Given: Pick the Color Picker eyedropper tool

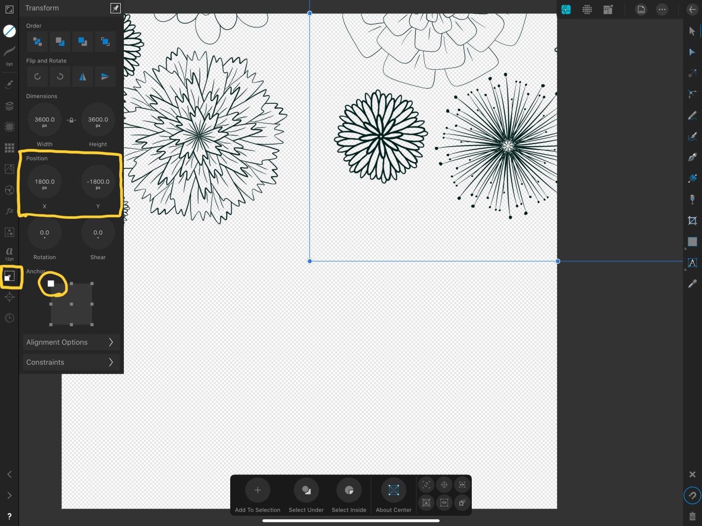Looking at the screenshot, I should click(692, 284).
